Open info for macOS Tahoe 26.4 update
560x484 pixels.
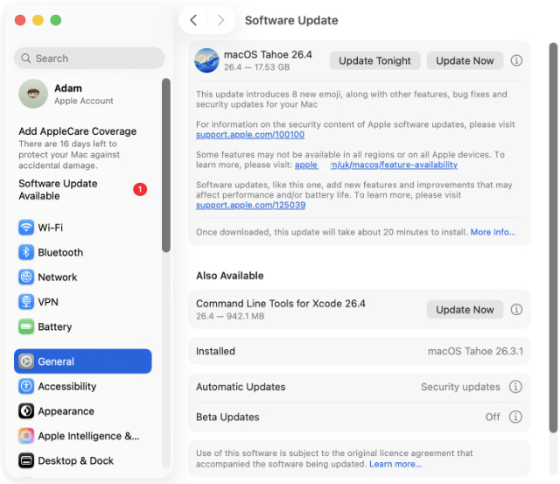coord(516,60)
